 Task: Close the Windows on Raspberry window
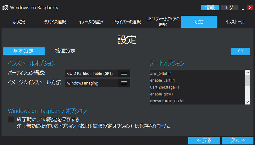tap(250, 8)
